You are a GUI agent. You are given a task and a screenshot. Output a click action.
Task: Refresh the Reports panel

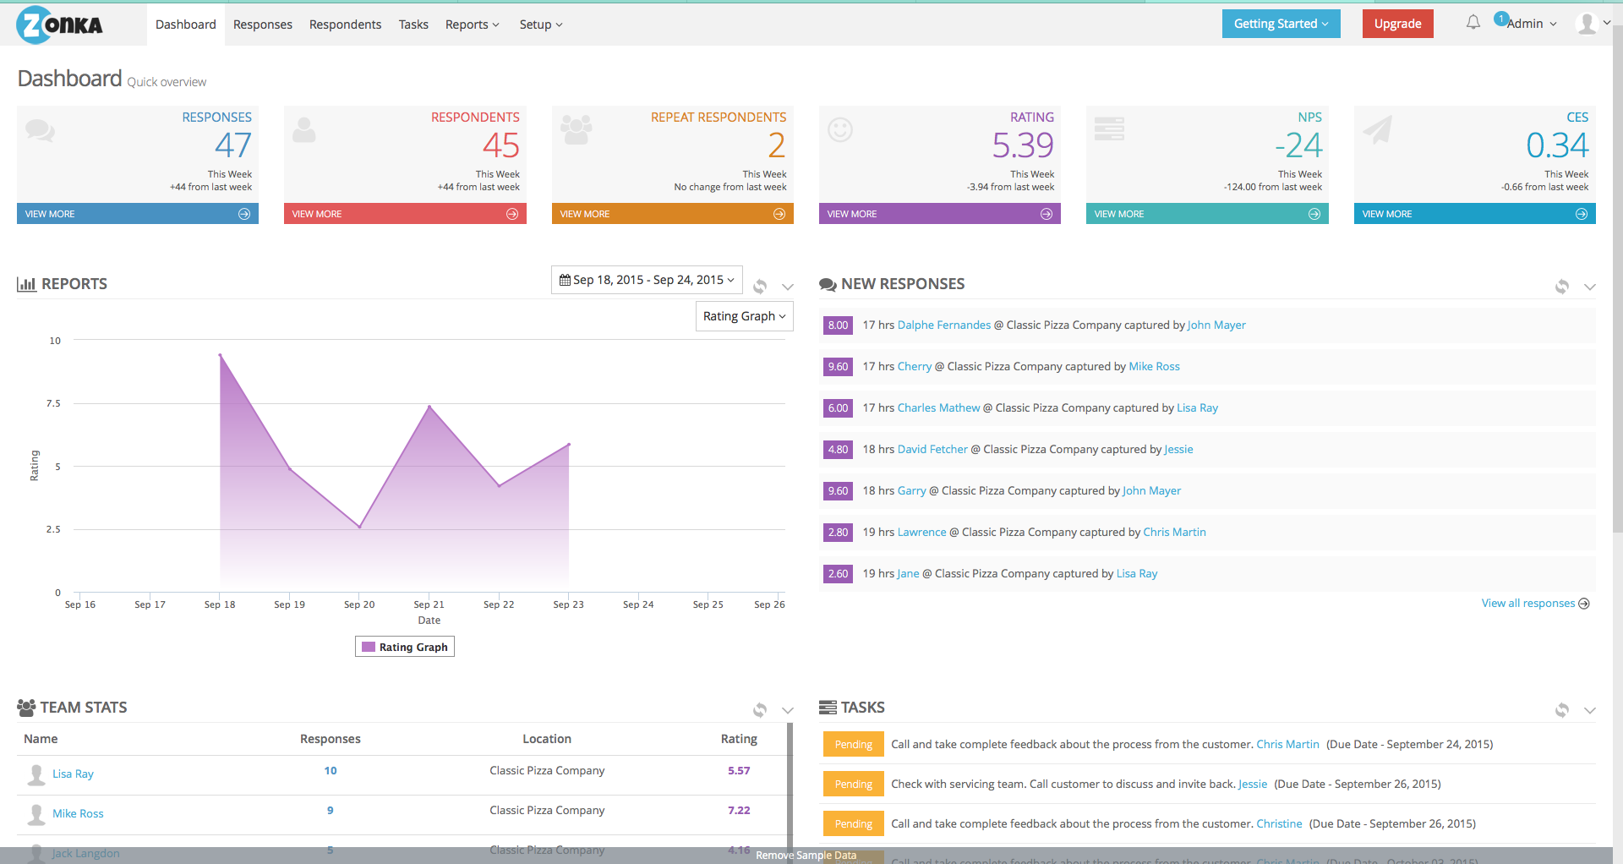pyautogui.click(x=760, y=287)
